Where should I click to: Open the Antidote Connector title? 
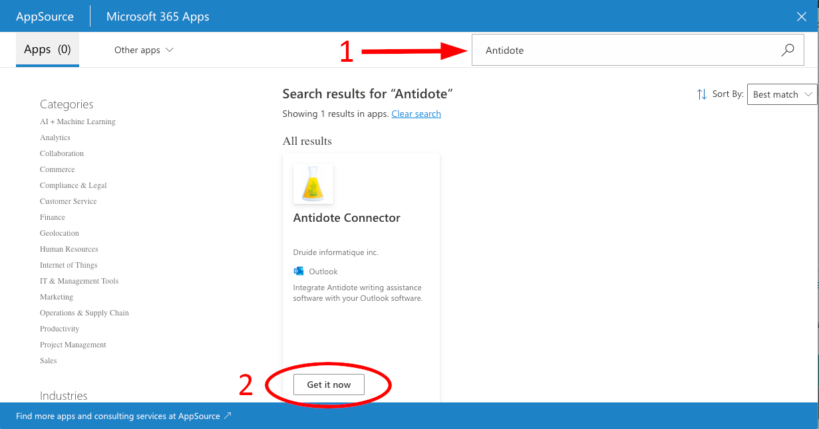[x=347, y=218]
